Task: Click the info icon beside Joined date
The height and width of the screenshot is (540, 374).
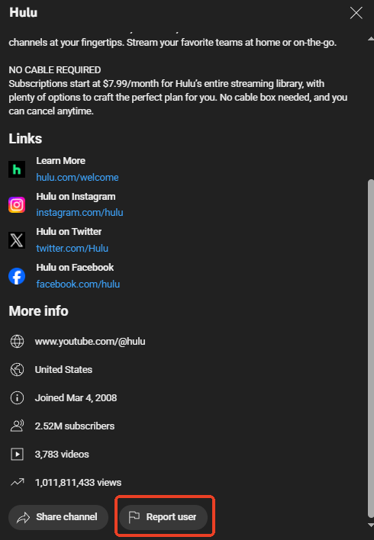Action: coord(18,398)
